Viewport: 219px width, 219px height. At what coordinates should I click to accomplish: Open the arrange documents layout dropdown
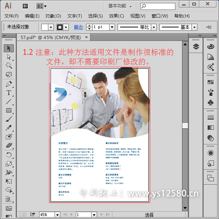point(41,6)
